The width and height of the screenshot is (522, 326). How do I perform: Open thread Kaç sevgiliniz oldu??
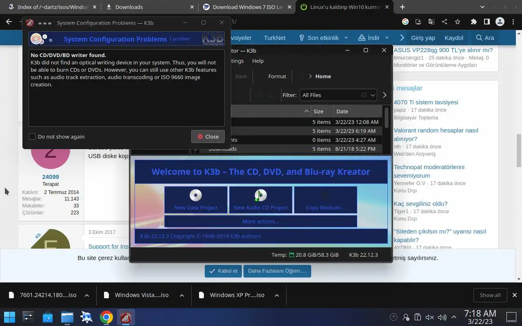[420, 204]
